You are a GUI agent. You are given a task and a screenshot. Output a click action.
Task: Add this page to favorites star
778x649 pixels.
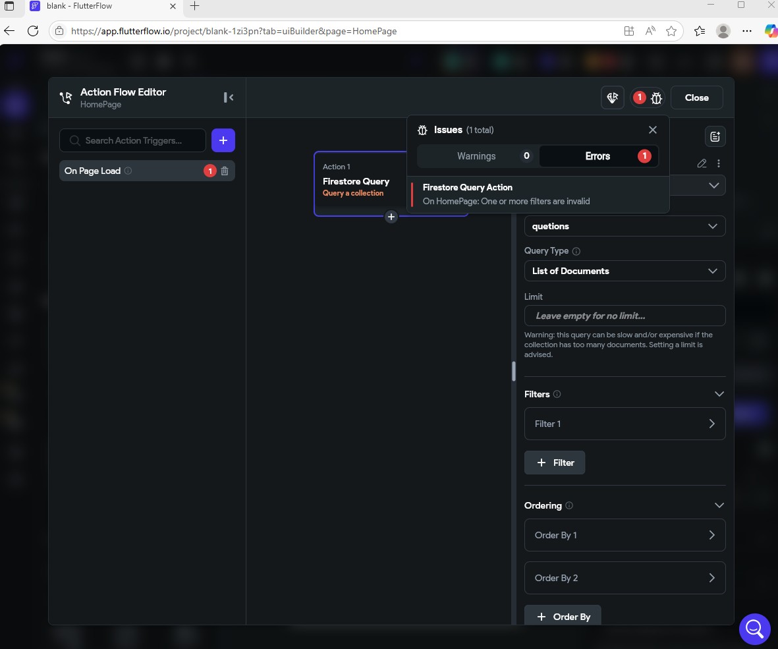(671, 31)
